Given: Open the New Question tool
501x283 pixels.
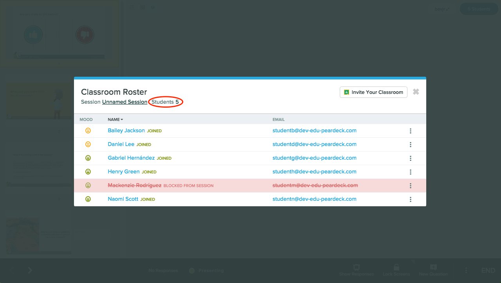Looking at the screenshot, I should pyautogui.click(x=433, y=270).
